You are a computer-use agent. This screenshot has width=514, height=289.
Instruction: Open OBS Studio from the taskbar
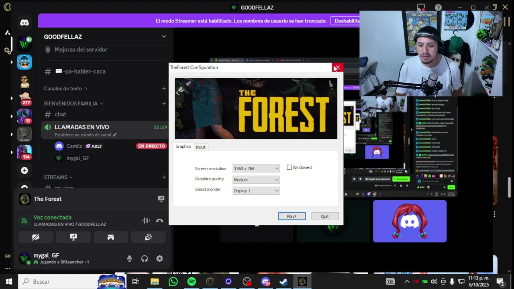point(247,282)
